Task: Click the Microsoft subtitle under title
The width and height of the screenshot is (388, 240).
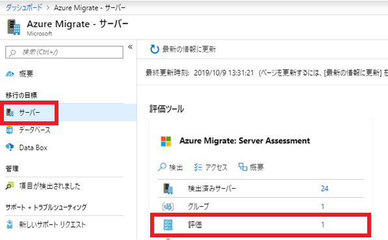Action: (40, 34)
